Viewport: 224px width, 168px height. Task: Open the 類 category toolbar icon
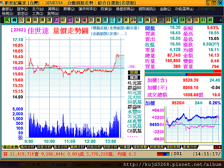coord(77,20)
